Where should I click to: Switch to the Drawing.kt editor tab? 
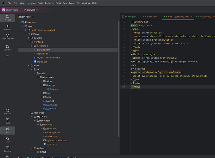point(130,16)
